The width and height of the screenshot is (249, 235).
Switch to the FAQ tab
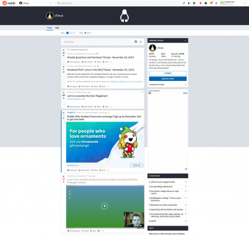coord(57,27)
